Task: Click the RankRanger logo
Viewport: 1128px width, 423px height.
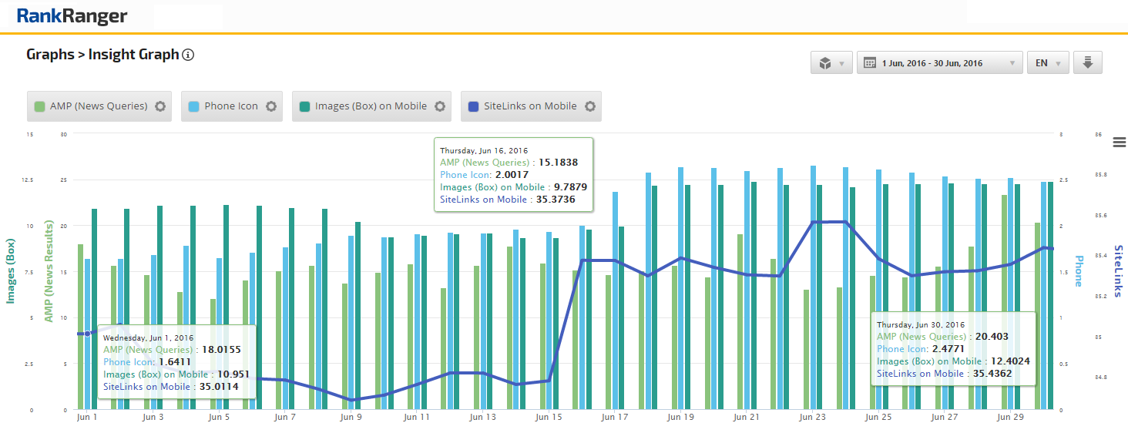Action: [72, 16]
